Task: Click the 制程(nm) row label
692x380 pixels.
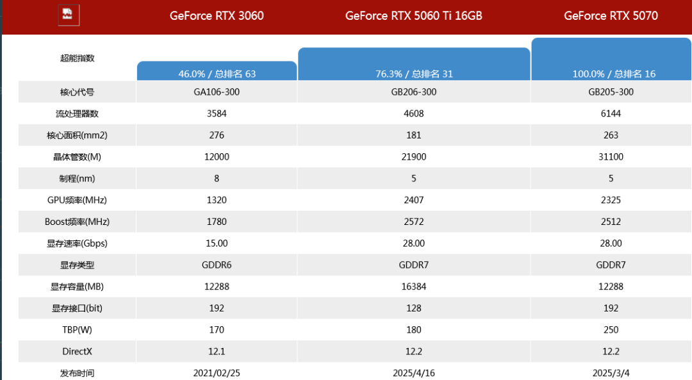Action: 78,179
